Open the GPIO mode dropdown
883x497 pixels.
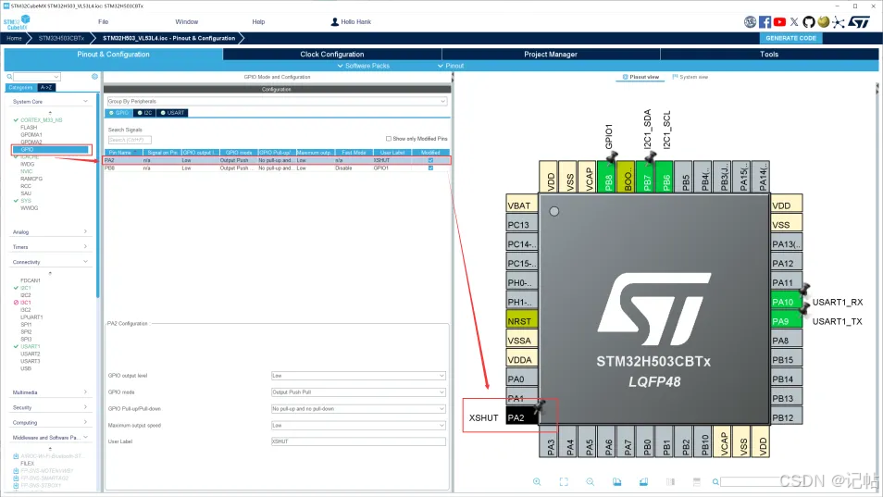(x=358, y=391)
